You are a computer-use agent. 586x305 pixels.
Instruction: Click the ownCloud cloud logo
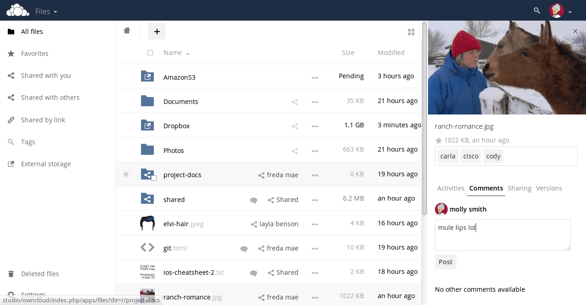pos(17,10)
